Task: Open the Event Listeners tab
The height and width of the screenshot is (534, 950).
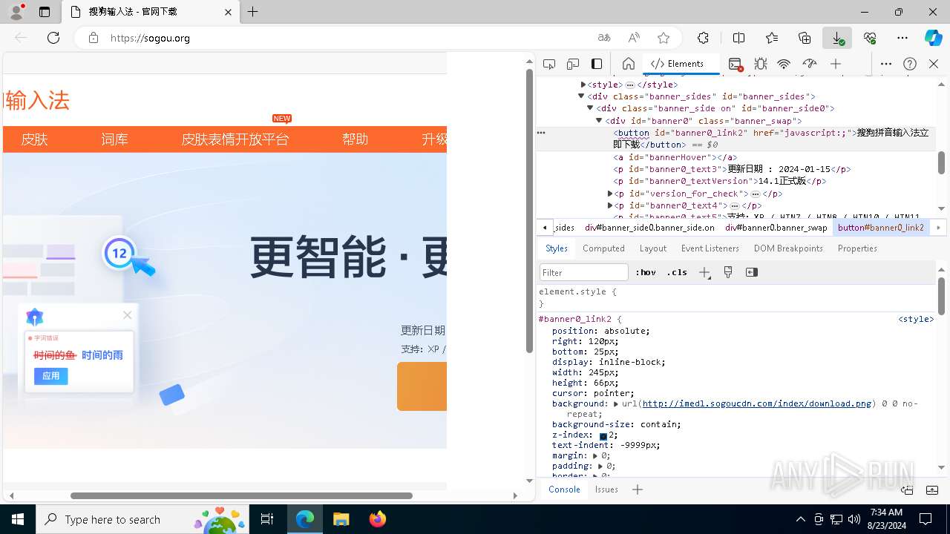Action: click(x=710, y=248)
